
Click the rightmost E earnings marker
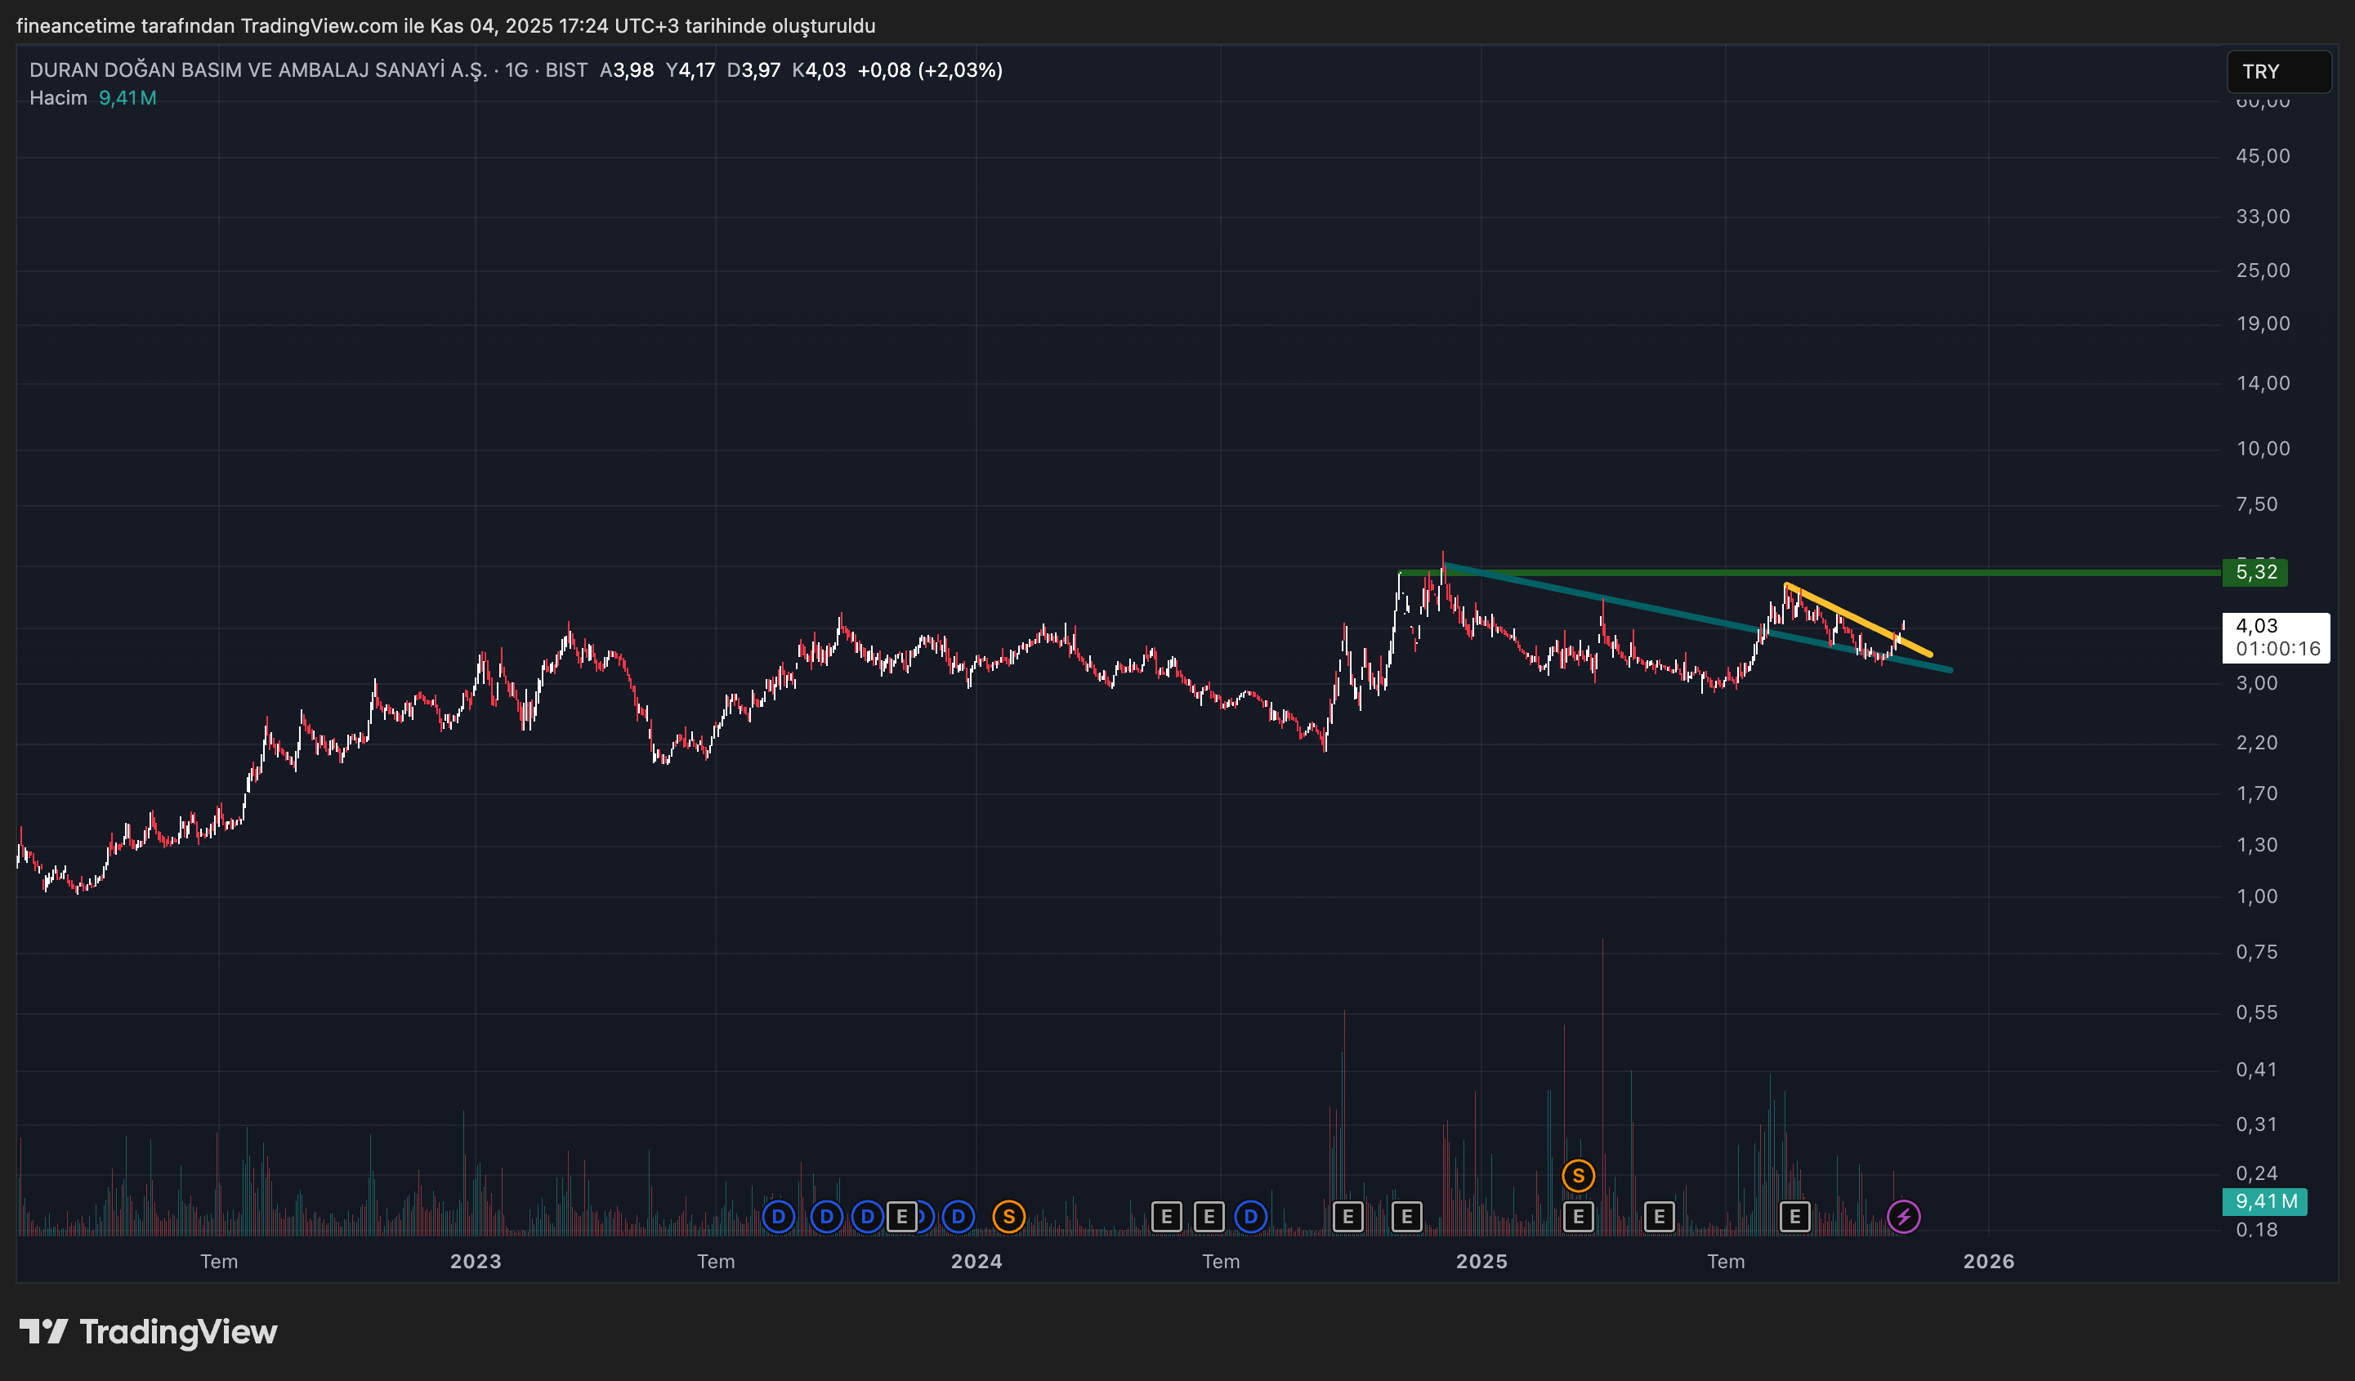pos(1794,1217)
